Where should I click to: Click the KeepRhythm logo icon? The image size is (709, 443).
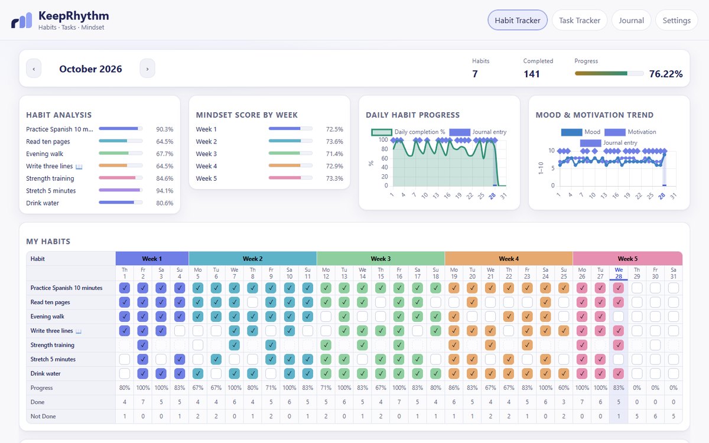(x=22, y=21)
